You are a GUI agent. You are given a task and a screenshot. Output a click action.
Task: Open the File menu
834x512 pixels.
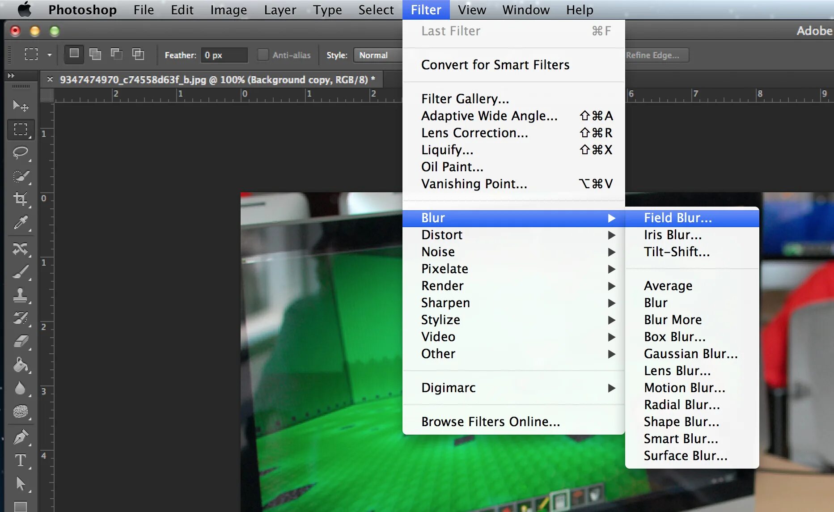tap(144, 9)
